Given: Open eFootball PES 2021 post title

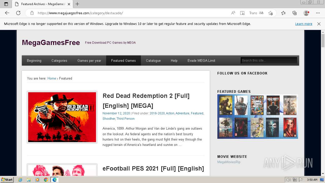Looking at the screenshot, I should pos(153,169).
